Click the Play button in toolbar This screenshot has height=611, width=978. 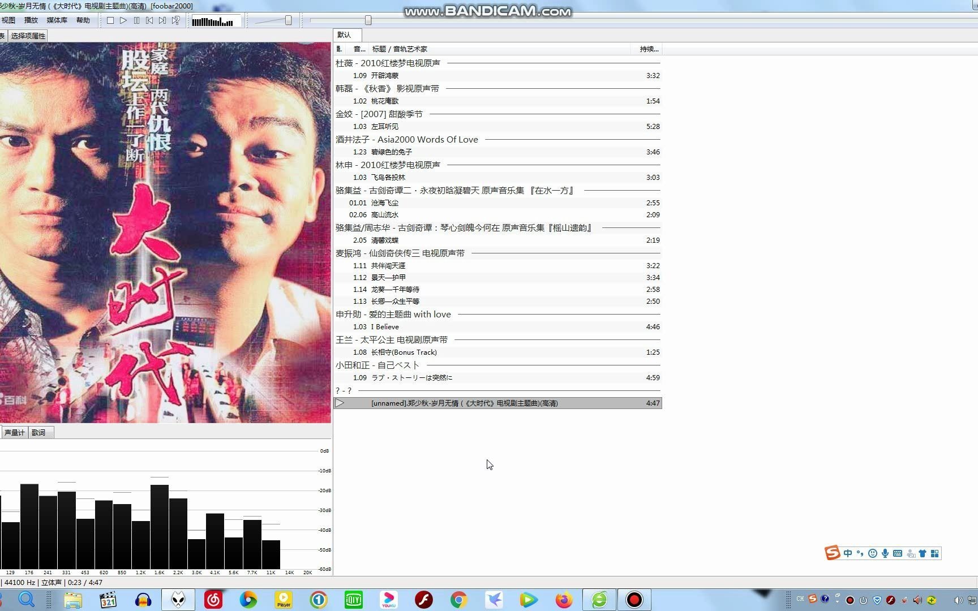click(x=123, y=20)
